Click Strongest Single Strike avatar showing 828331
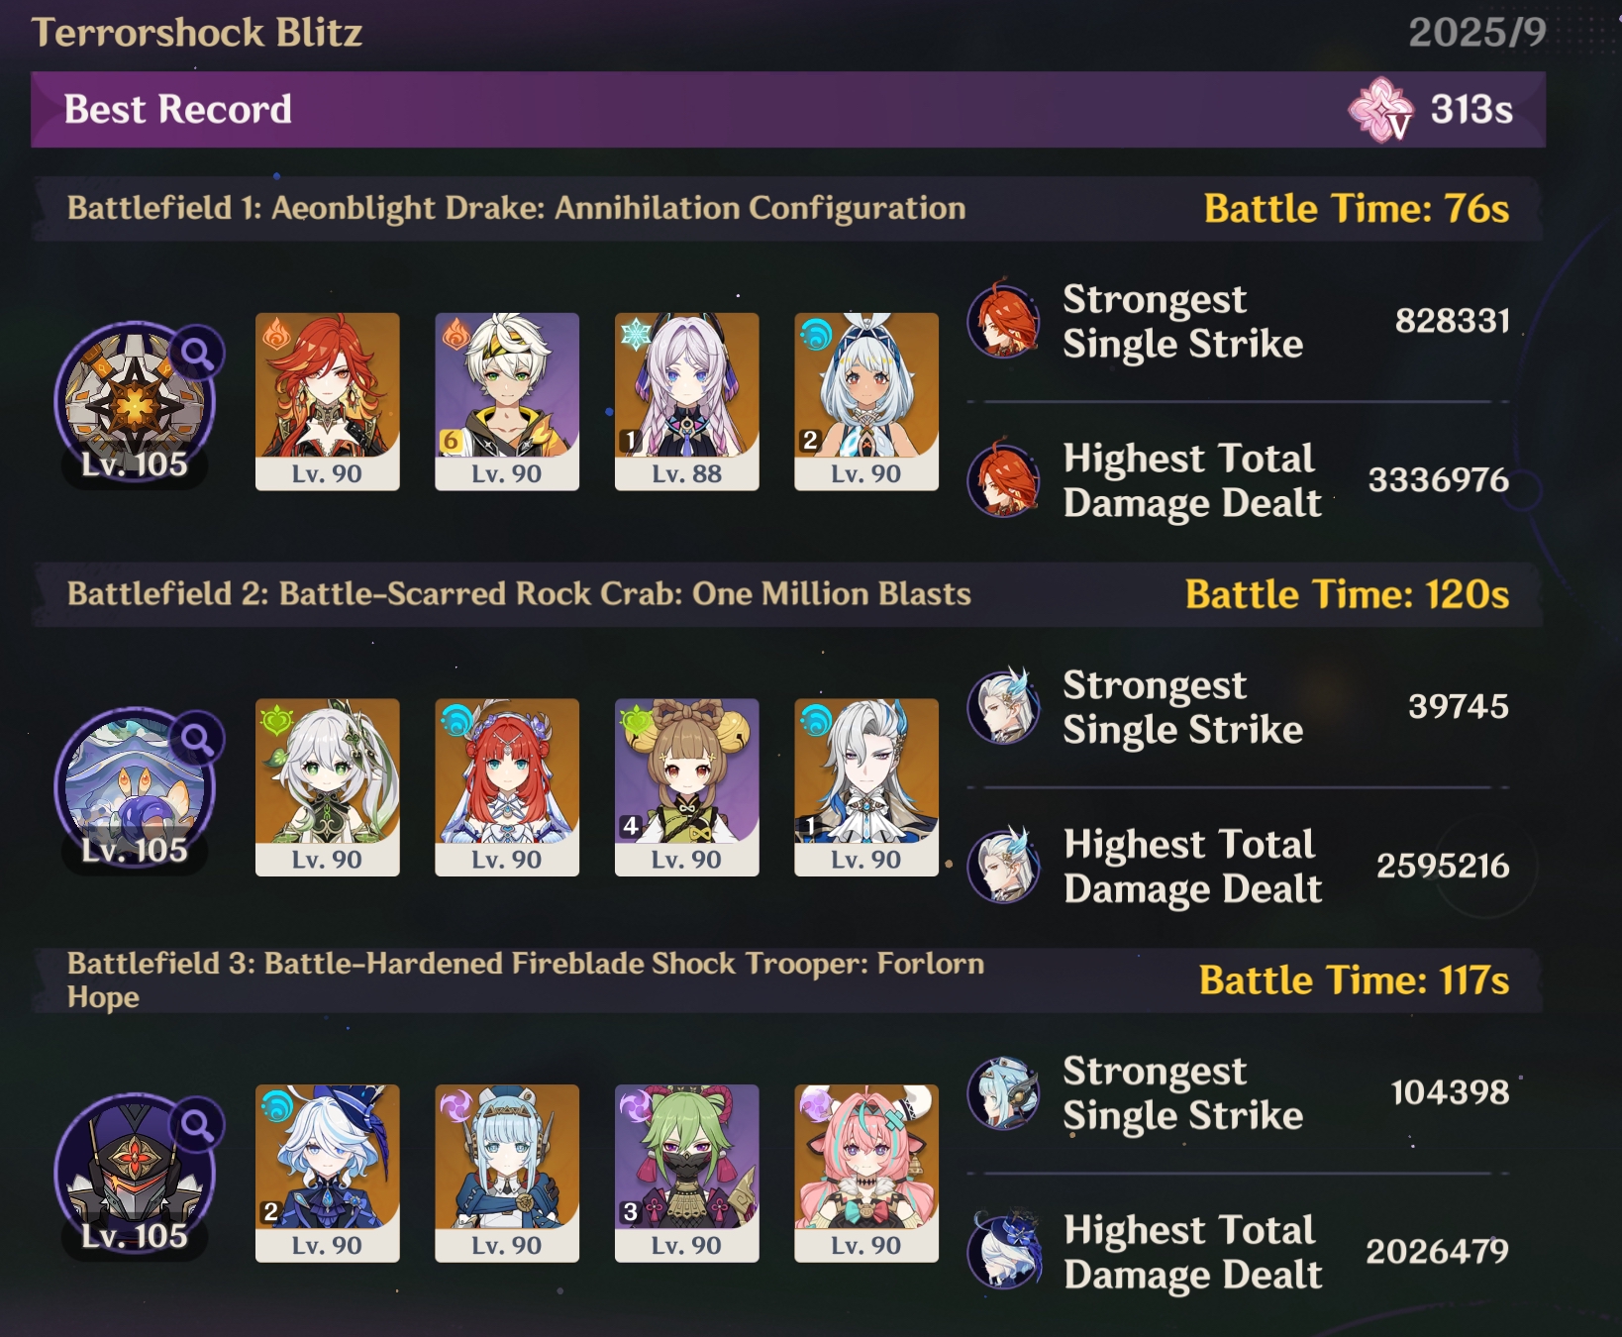This screenshot has width=1622, height=1337. [x=1003, y=320]
